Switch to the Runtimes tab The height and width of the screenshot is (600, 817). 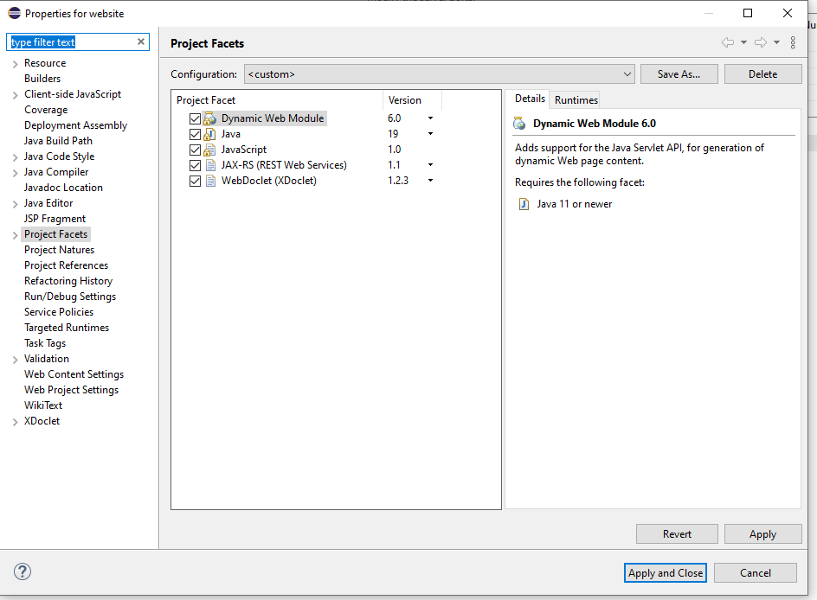tap(576, 100)
